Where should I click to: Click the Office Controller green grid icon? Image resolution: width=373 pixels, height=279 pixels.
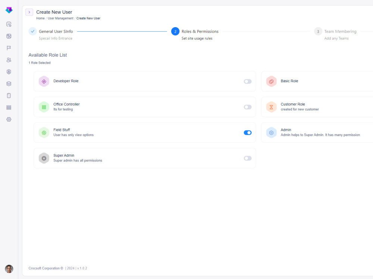44,107
